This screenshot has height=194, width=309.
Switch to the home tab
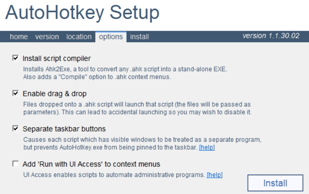coord(19,37)
